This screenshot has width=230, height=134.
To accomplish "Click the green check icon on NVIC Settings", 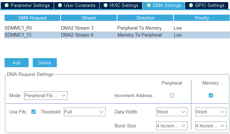I will [x=106, y=6].
